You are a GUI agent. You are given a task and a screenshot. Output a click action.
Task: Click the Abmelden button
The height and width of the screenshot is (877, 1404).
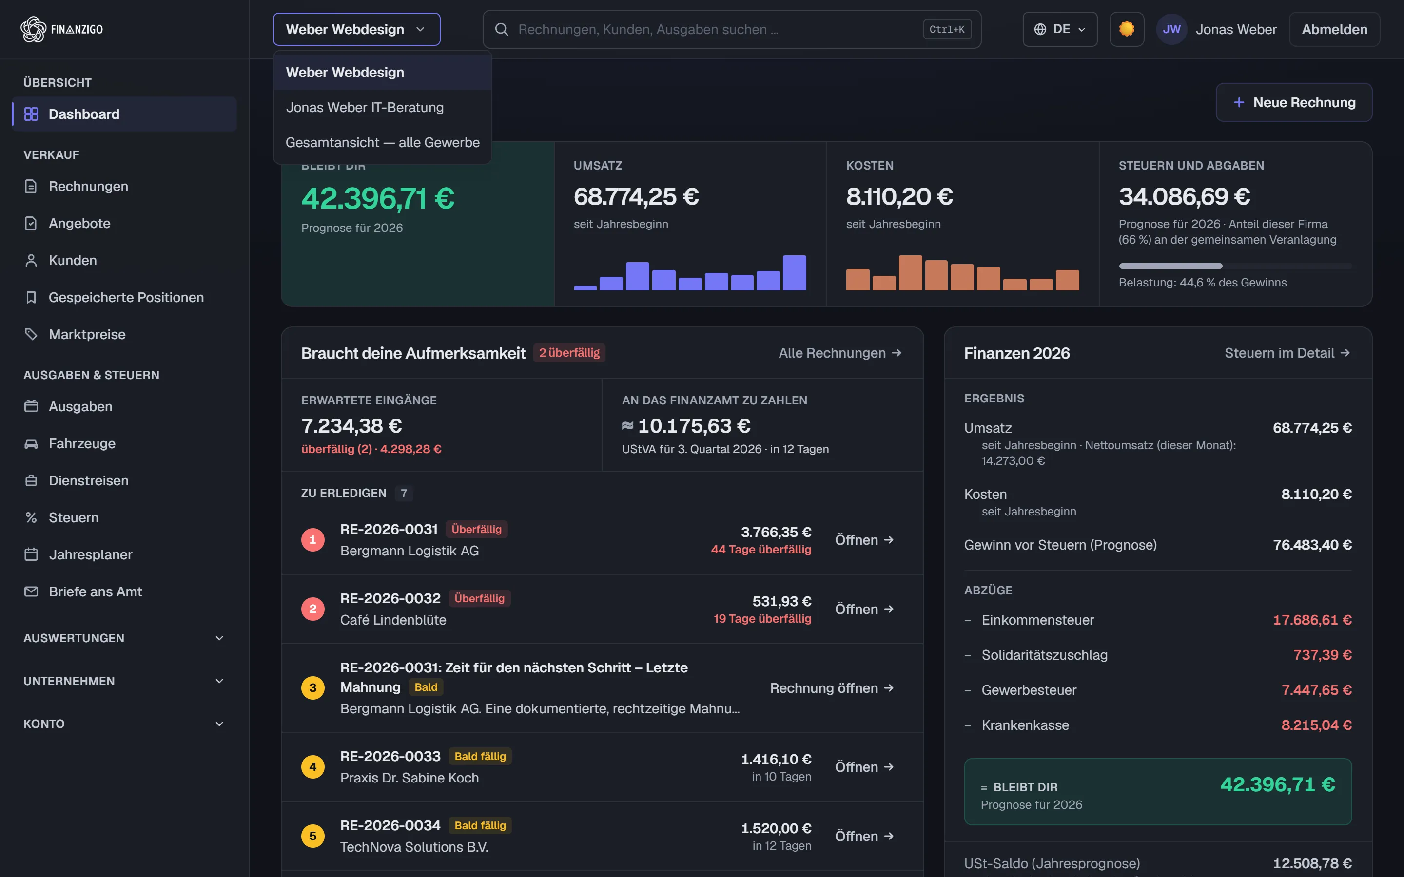pyautogui.click(x=1334, y=29)
